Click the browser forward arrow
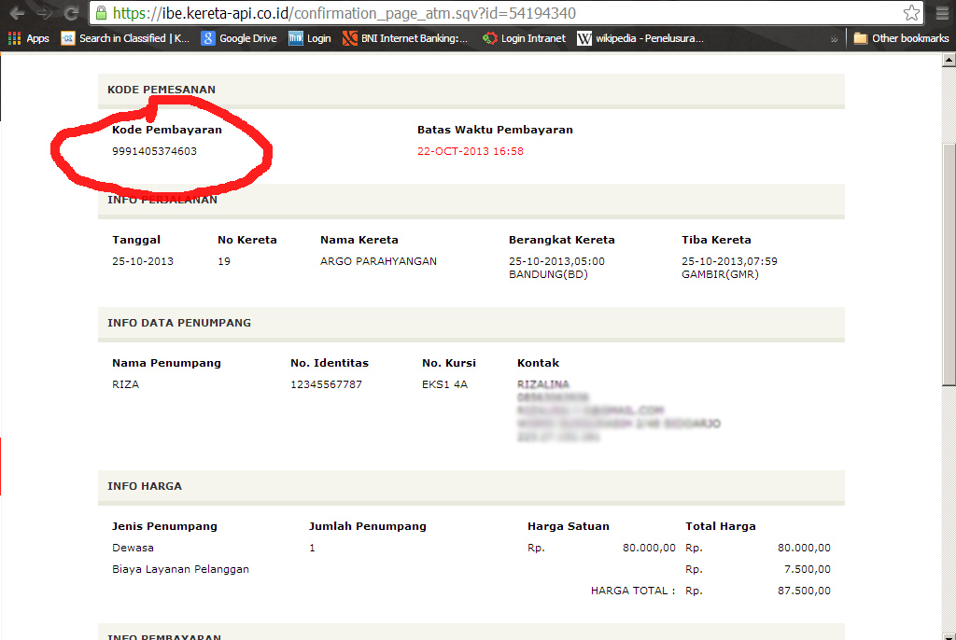956x640 pixels. (x=45, y=13)
